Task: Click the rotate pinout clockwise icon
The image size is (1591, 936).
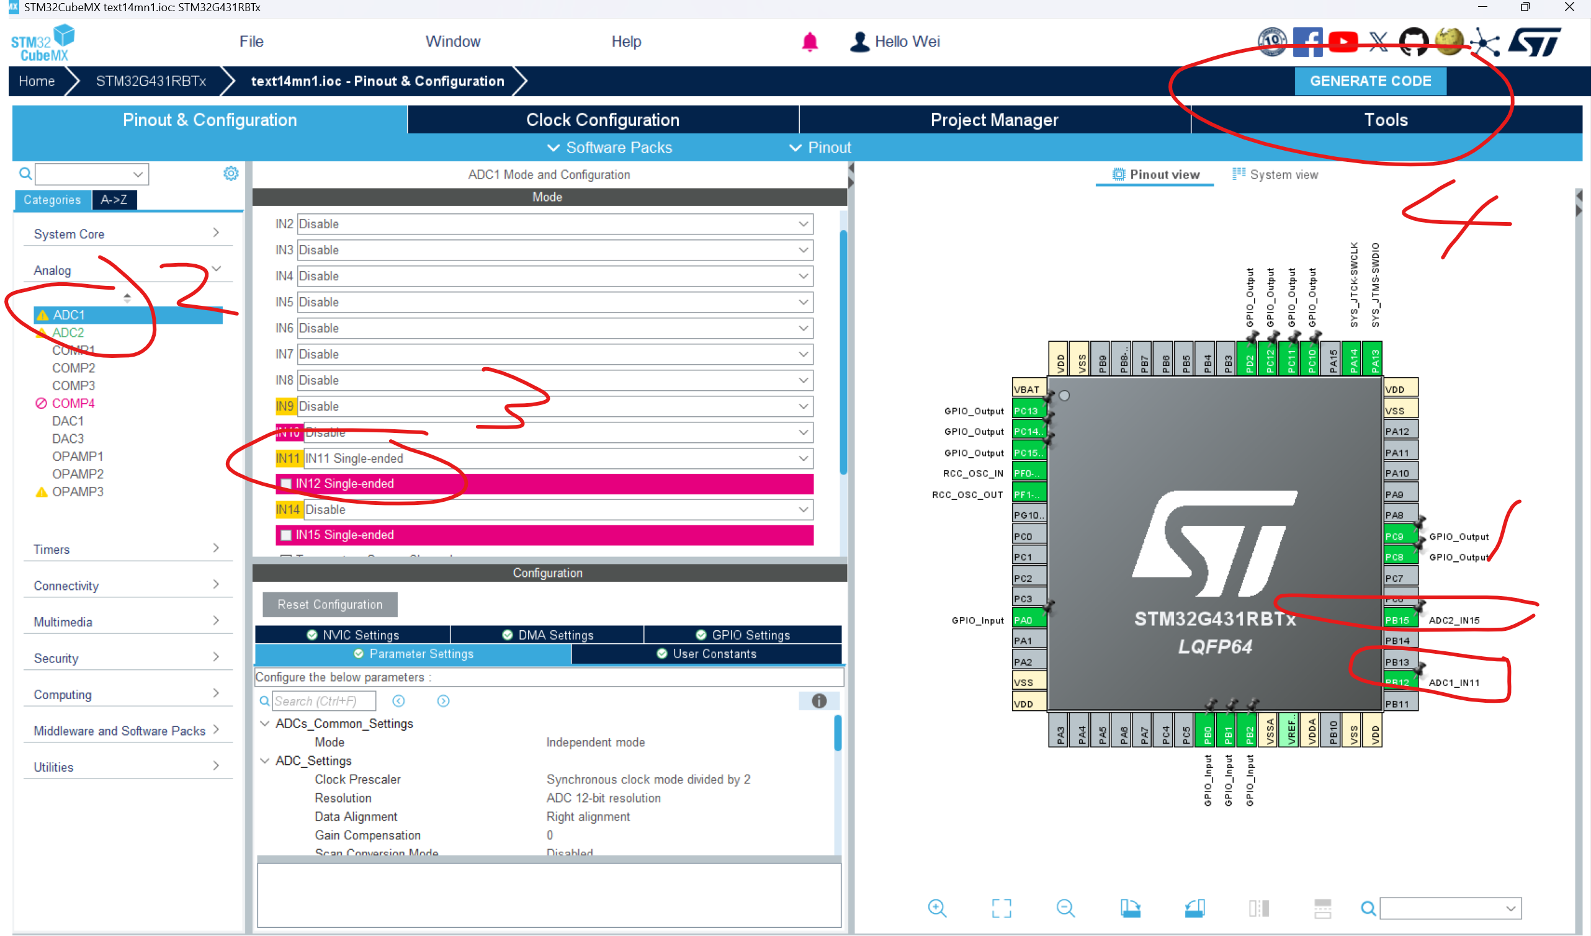Action: (1130, 908)
